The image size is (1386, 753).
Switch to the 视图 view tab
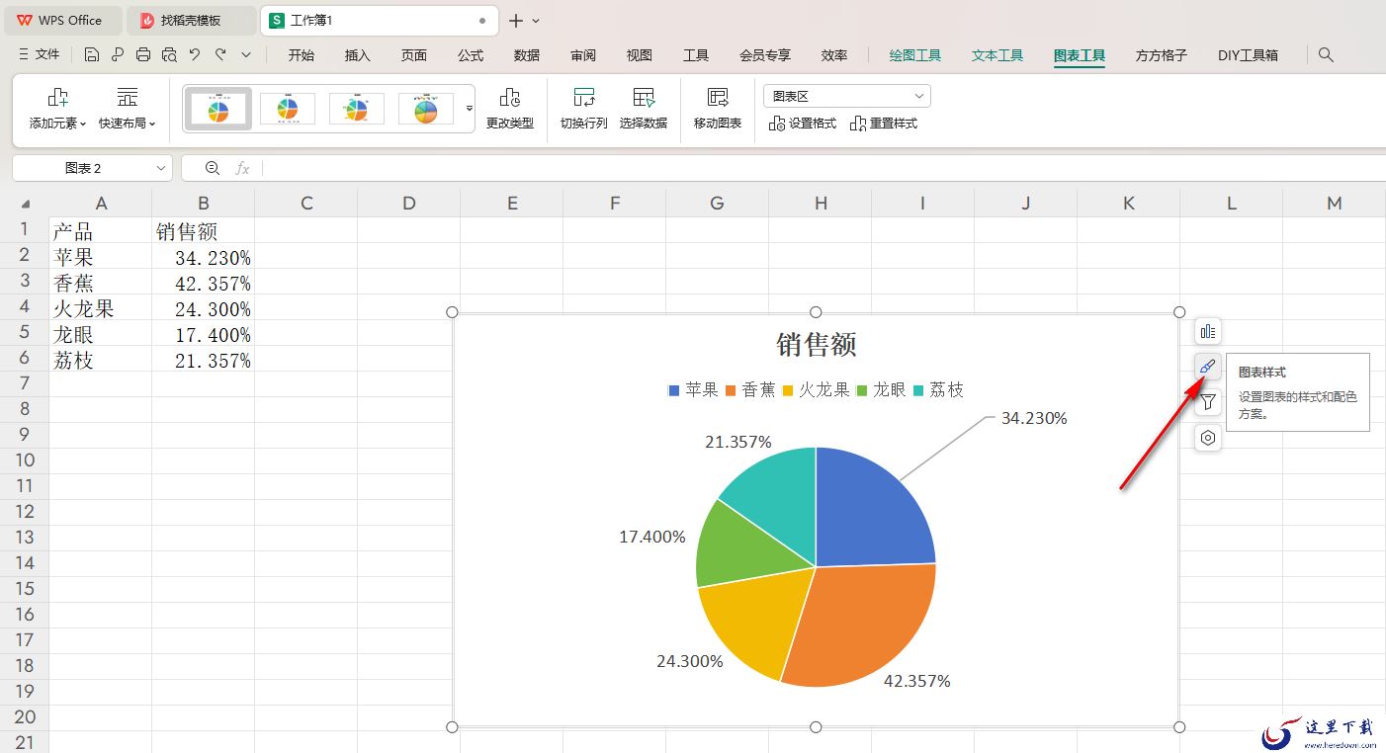click(640, 55)
